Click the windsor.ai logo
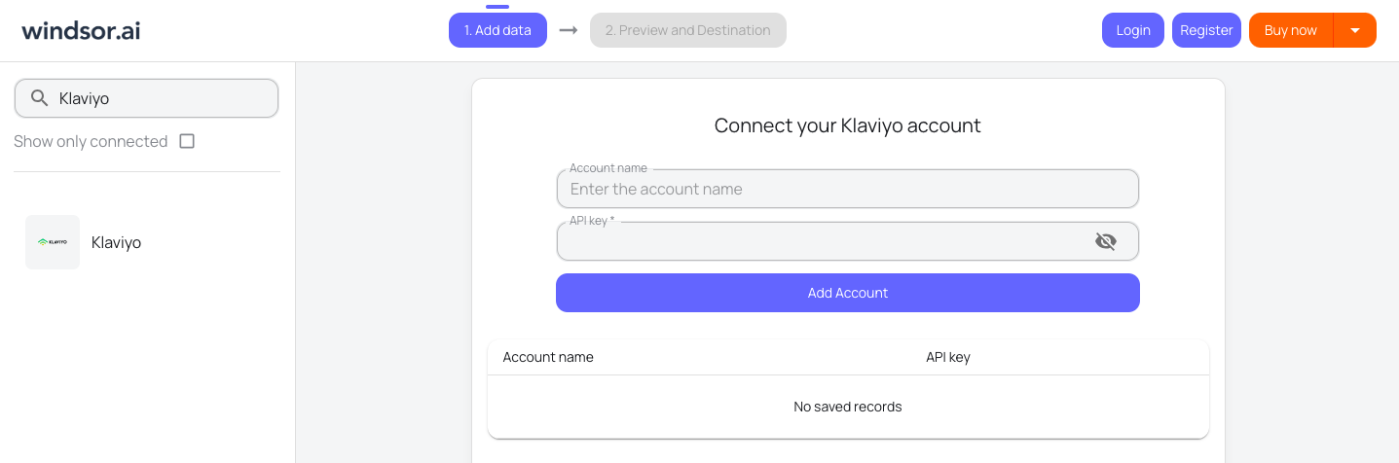This screenshot has height=463, width=1399. pyautogui.click(x=81, y=30)
